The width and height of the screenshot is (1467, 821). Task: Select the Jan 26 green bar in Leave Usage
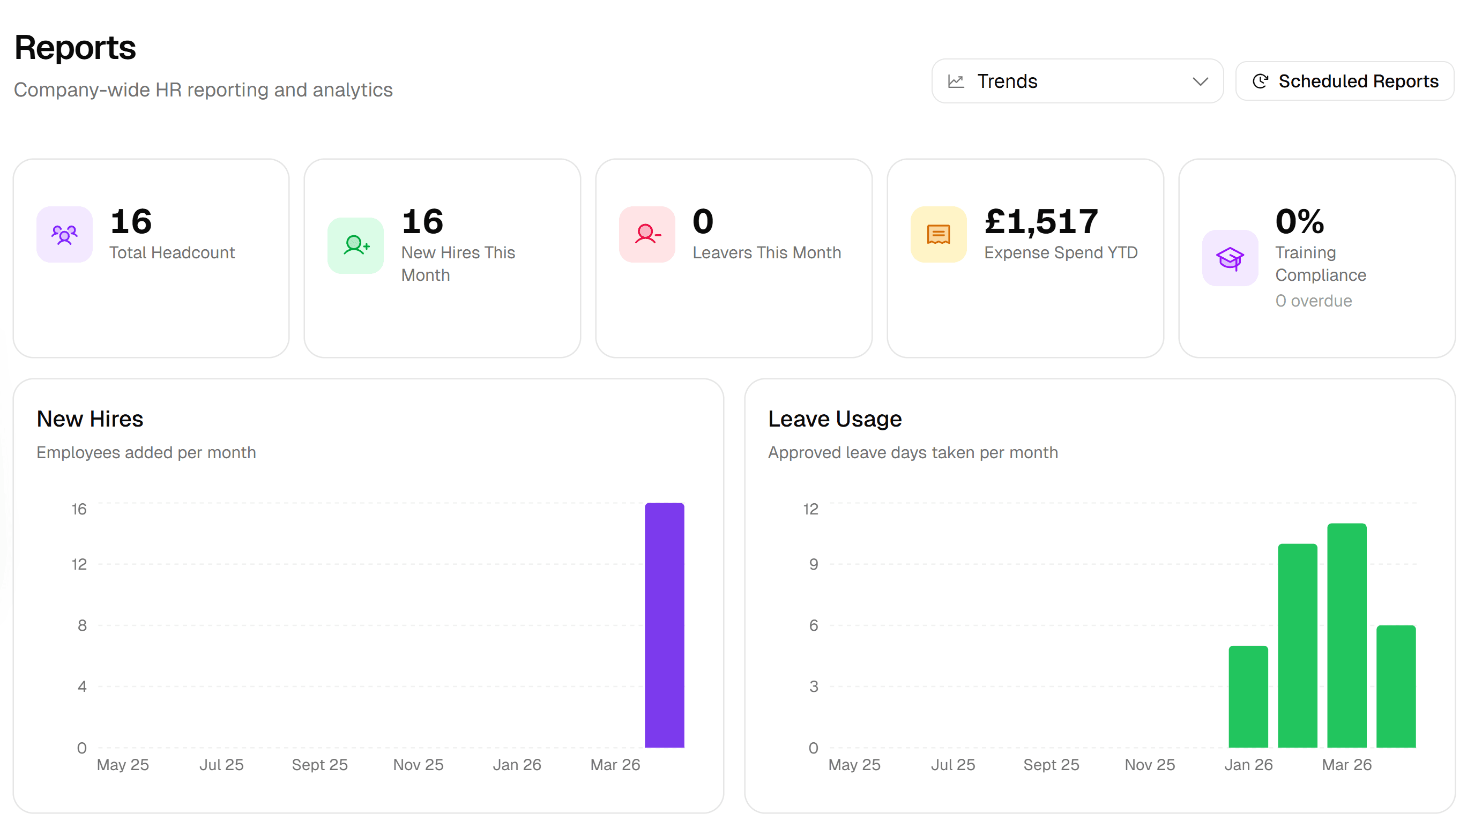[x=1249, y=695]
